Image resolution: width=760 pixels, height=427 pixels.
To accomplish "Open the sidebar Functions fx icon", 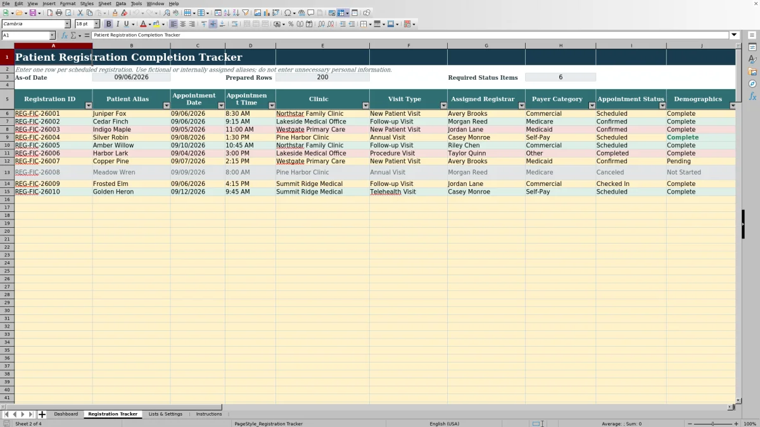I will [752, 96].
